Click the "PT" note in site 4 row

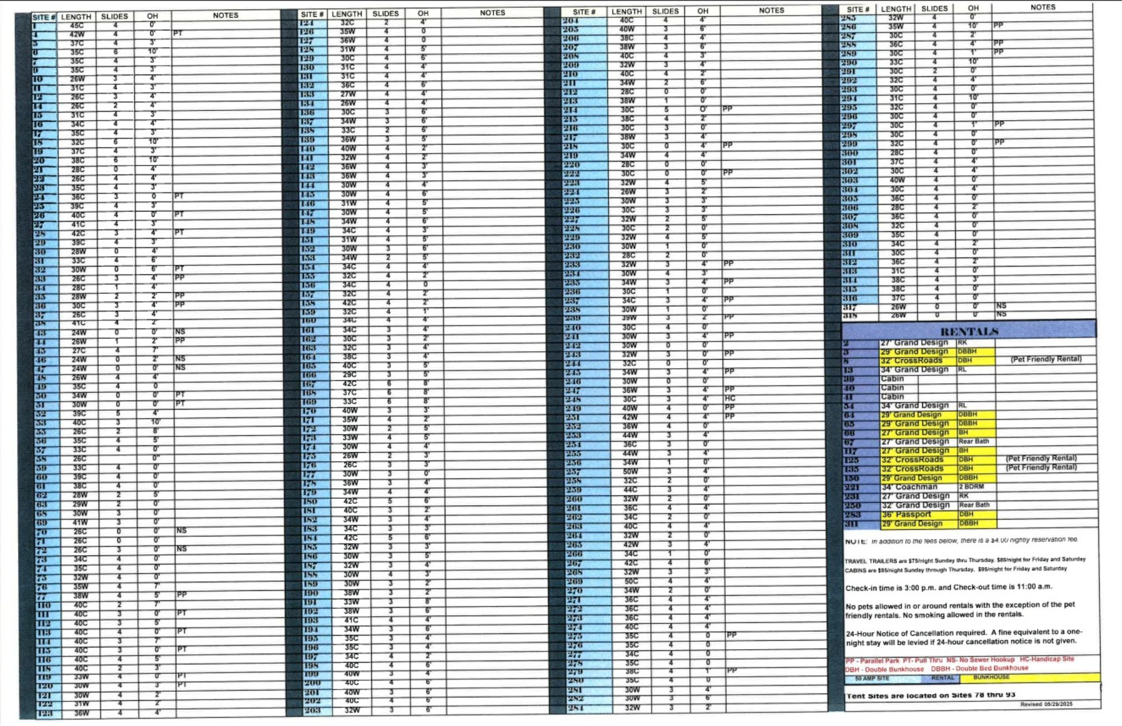[x=178, y=34]
